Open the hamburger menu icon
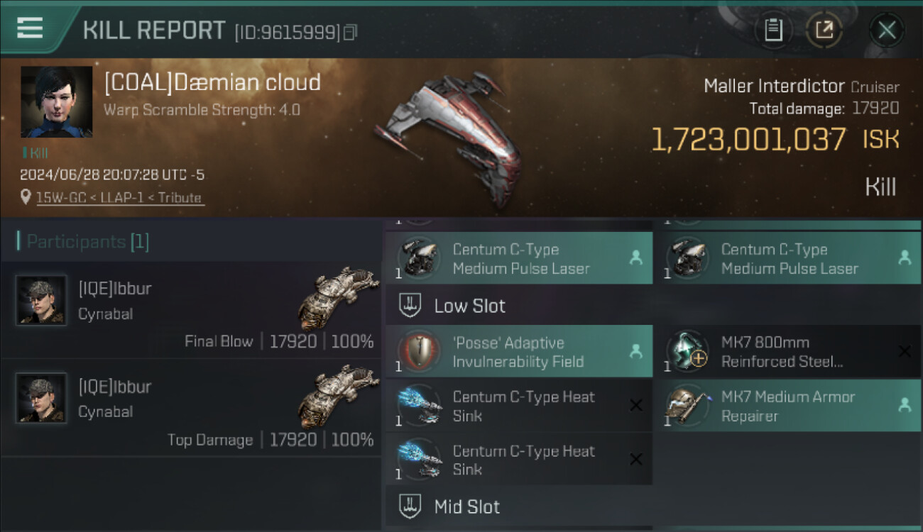 30,28
